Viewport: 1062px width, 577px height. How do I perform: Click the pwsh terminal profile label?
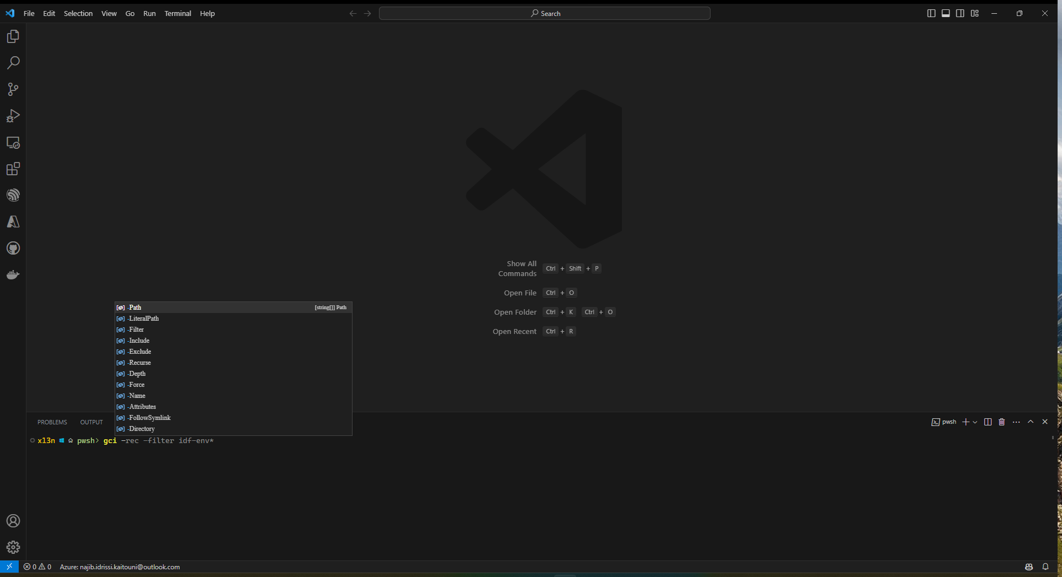tap(944, 422)
